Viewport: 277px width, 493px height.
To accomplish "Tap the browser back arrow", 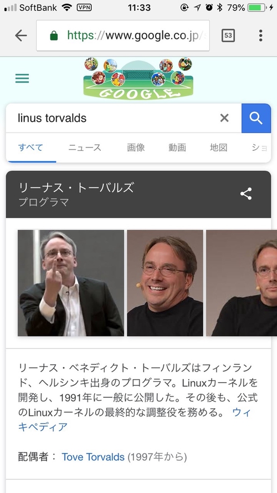I will [x=20, y=35].
